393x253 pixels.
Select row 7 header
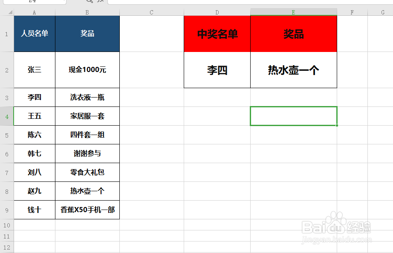pyautogui.click(x=7, y=172)
